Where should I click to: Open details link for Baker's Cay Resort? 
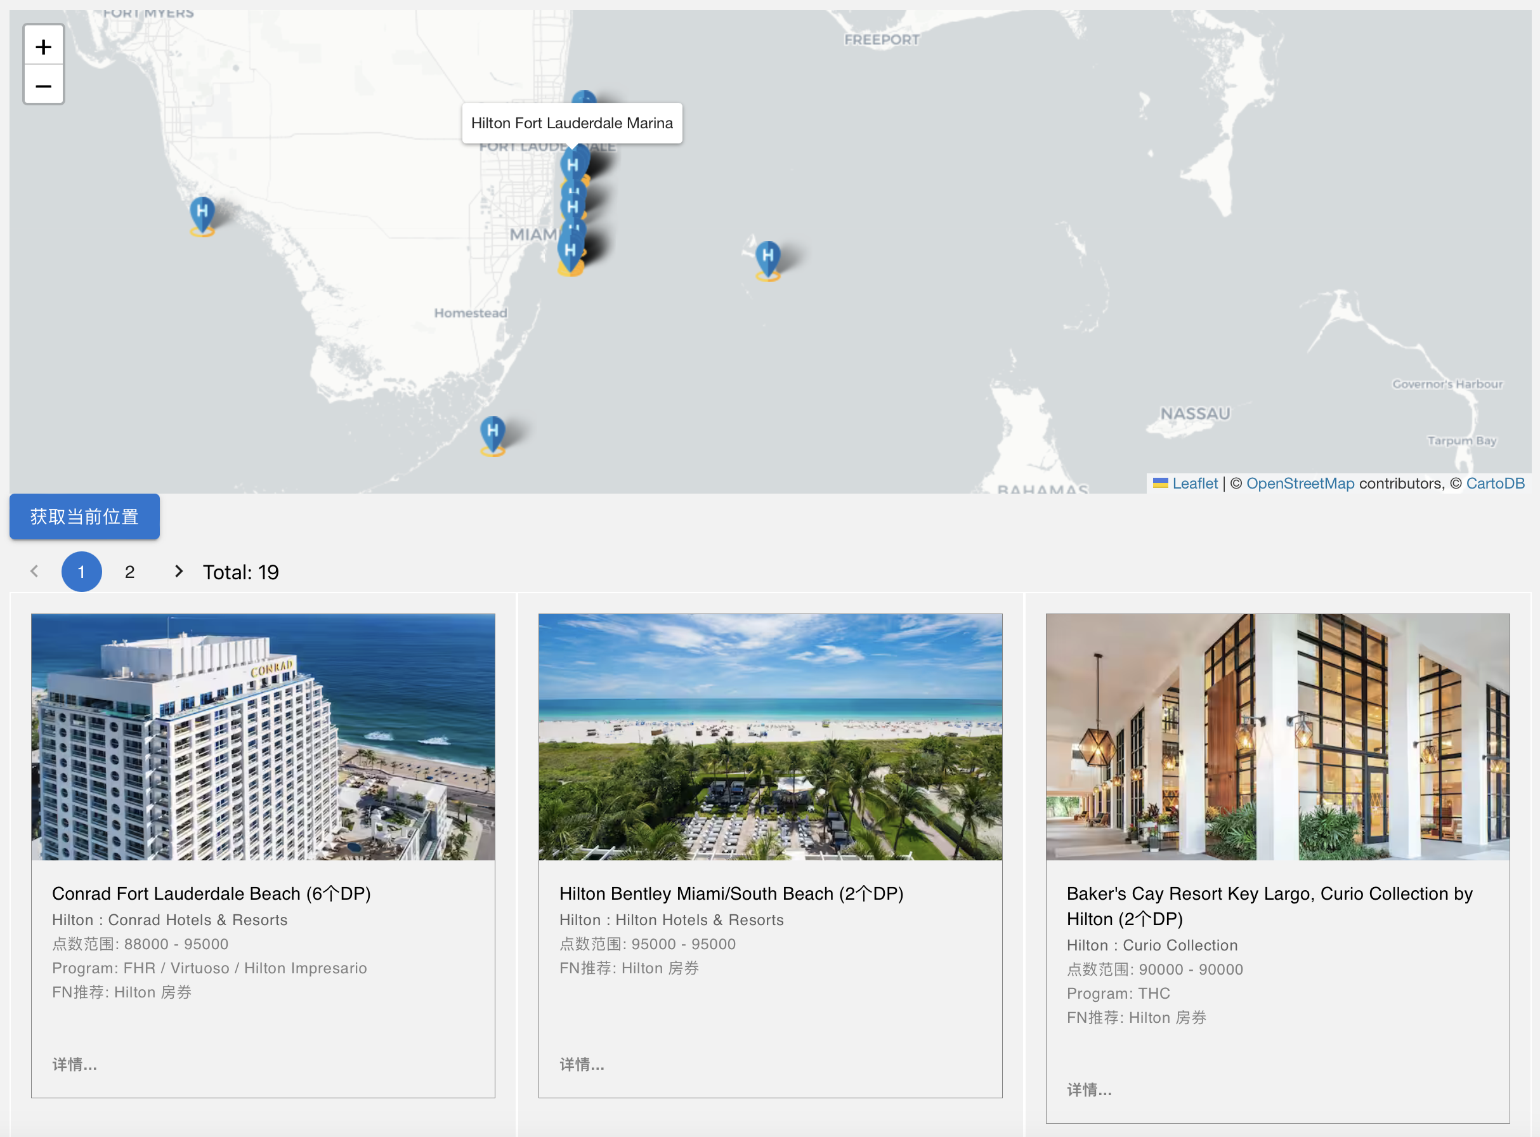coord(1089,1089)
